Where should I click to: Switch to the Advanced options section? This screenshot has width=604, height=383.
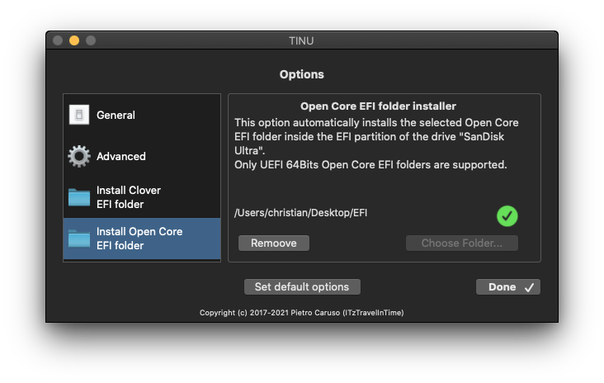pos(142,156)
